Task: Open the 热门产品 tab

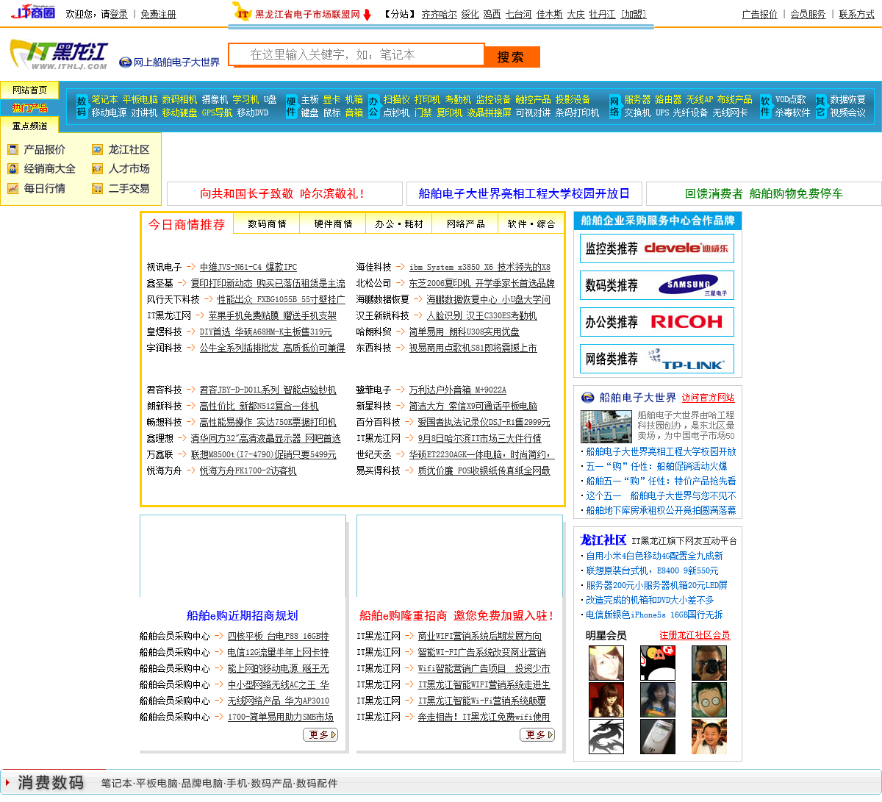Action: point(29,107)
